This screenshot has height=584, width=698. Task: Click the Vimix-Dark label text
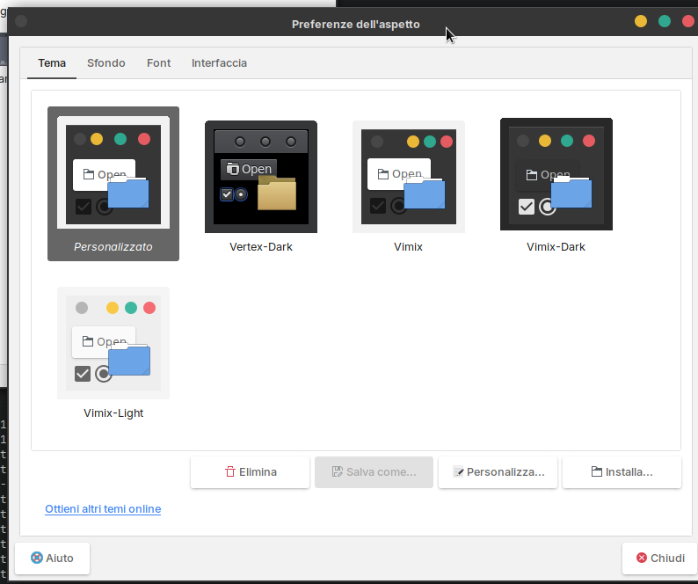pos(556,247)
